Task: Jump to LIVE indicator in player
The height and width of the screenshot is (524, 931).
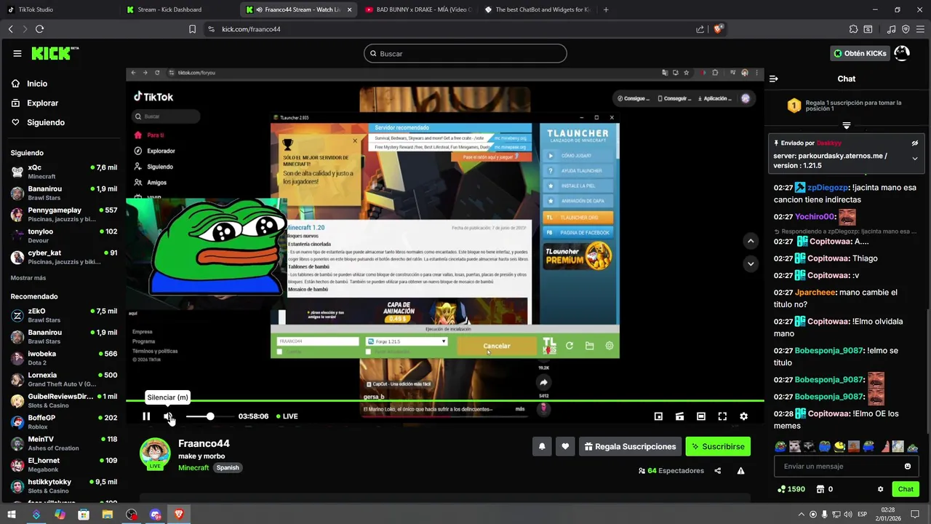Action: tap(287, 416)
